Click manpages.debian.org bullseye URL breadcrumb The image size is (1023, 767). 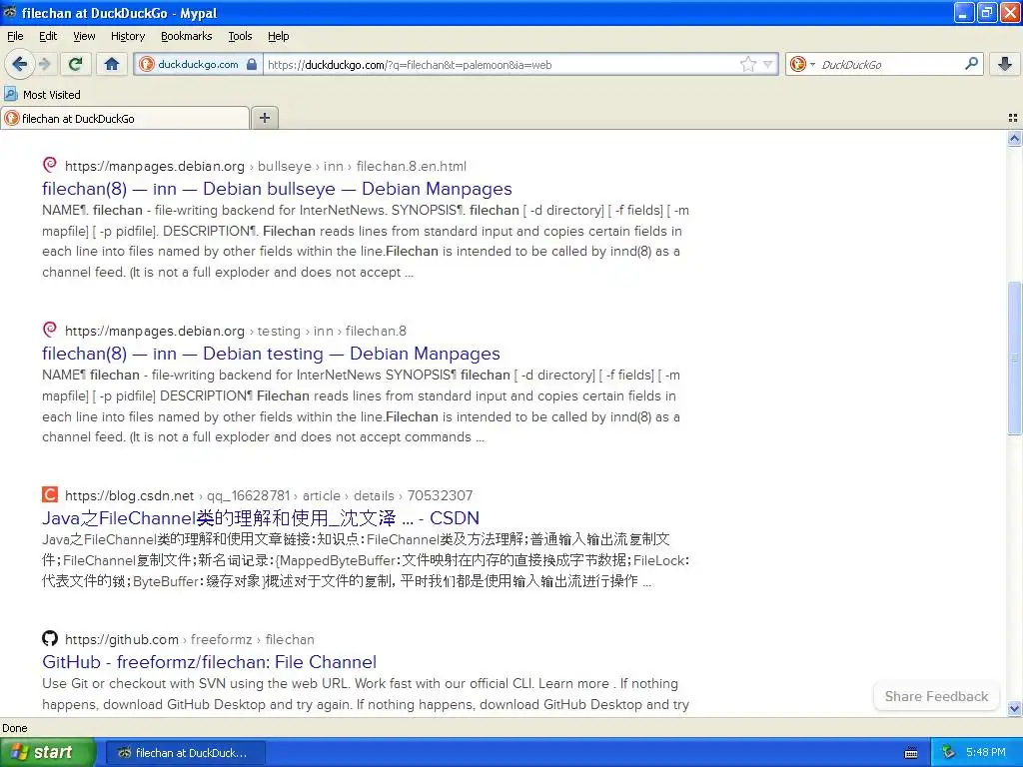tap(266, 167)
